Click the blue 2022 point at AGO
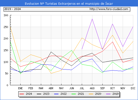This screenshot has height=100, width=138. [x=92, y=59]
